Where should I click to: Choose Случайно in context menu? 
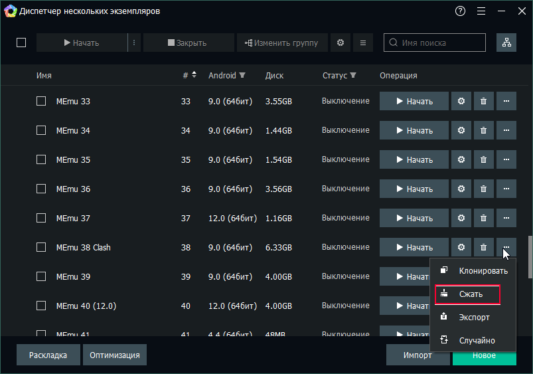coord(473,340)
